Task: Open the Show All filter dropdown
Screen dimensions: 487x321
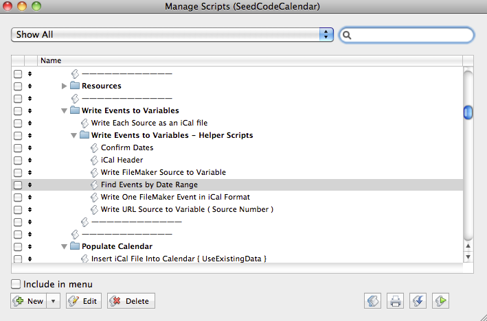Action: [x=172, y=34]
